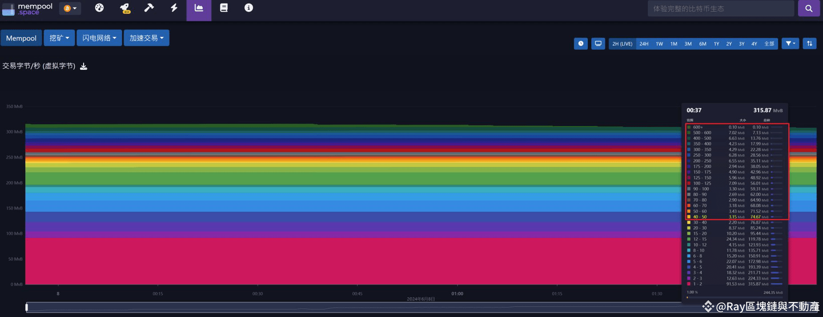The image size is (823, 317).
Task: Click the invert sort arrows button
Action: coord(810,44)
